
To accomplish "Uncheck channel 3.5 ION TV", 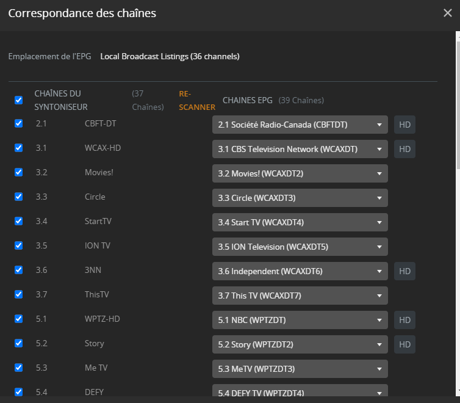I will click(19, 245).
